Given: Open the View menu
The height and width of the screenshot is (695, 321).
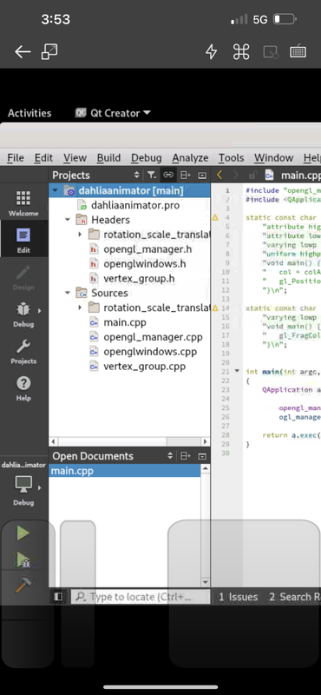Looking at the screenshot, I should [75, 158].
